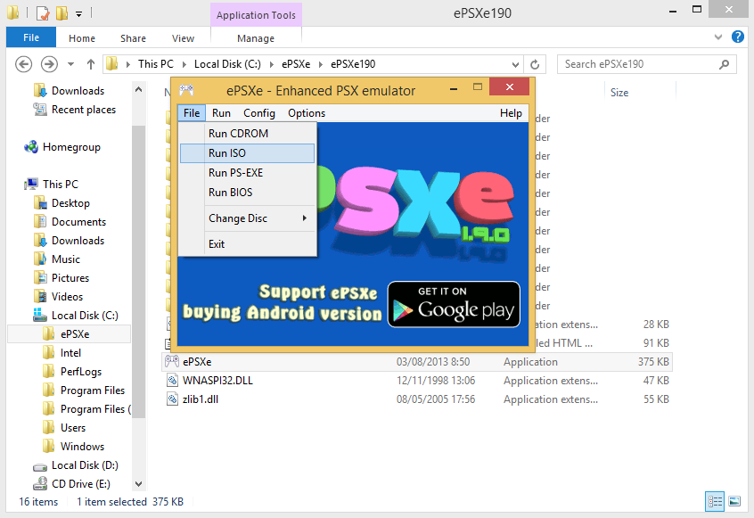Image resolution: width=754 pixels, height=518 pixels.
Task: Open Music folder in sidebar
Action: point(65,259)
